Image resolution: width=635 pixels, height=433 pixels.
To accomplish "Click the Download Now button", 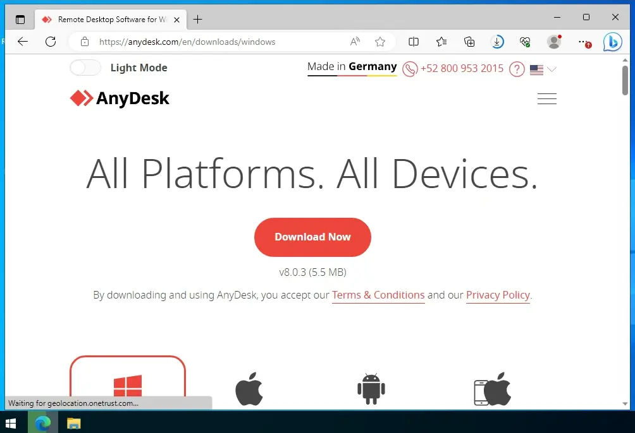I will [312, 237].
